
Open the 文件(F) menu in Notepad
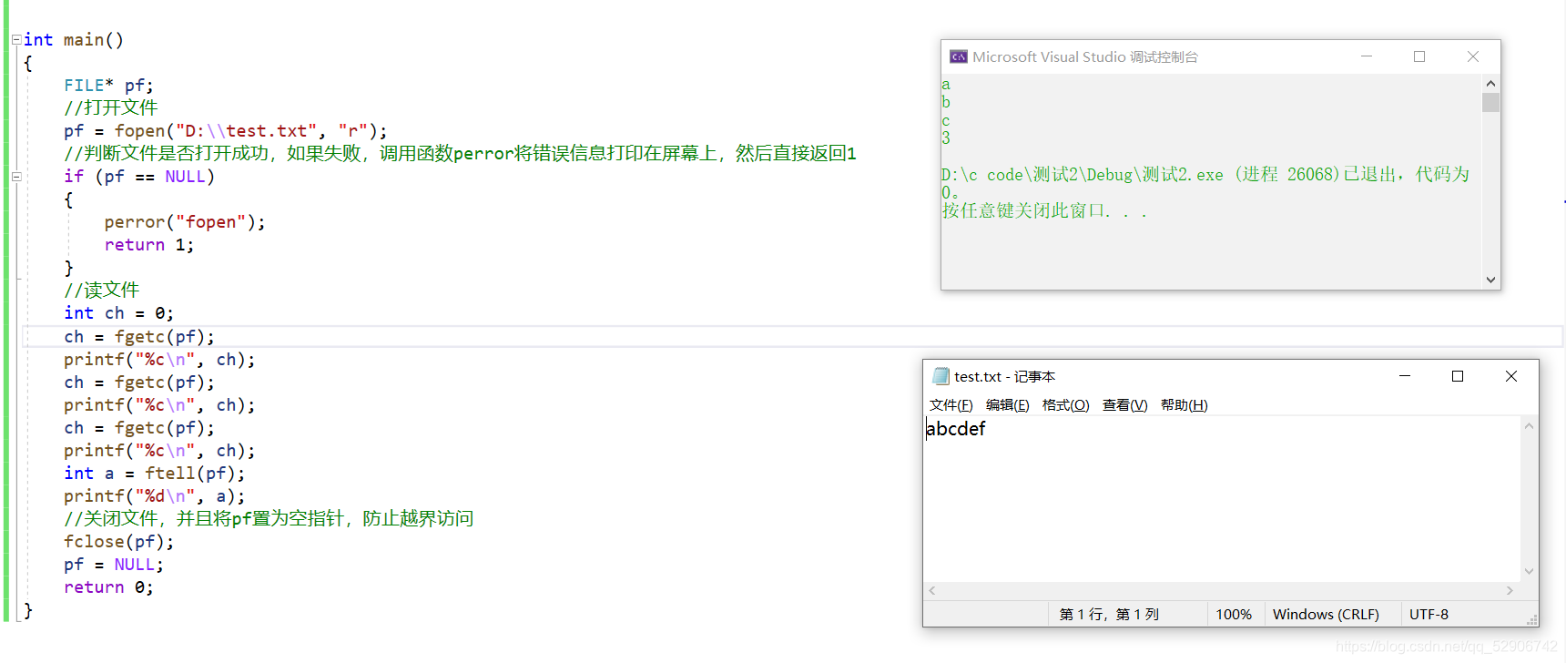(x=951, y=405)
